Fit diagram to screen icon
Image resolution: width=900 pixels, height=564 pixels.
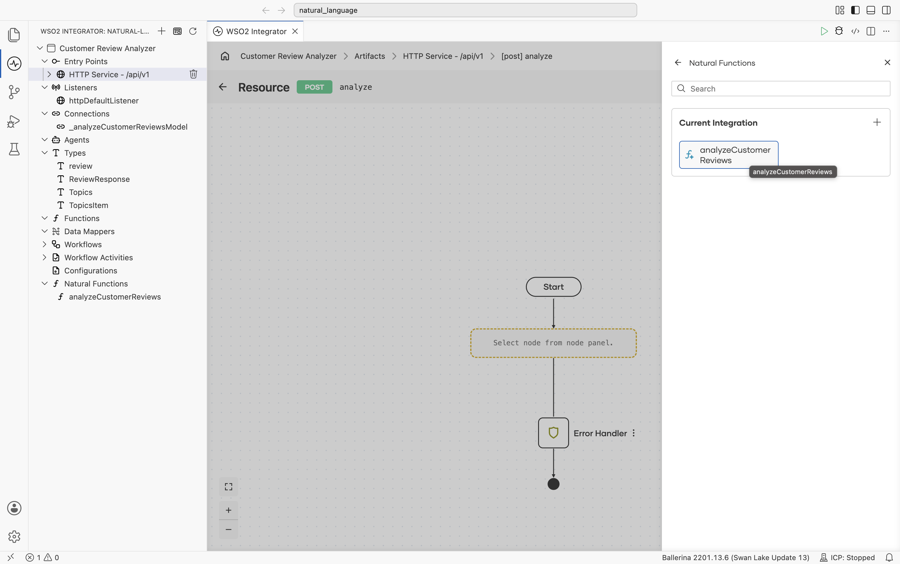pyautogui.click(x=229, y=487)
